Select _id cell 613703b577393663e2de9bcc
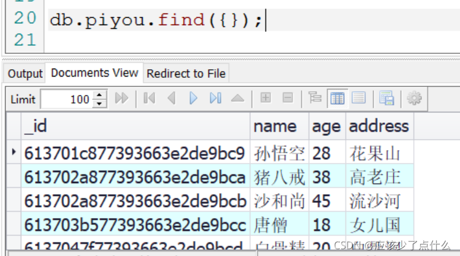The image size is (460, 256). click(x=136, y=225)
